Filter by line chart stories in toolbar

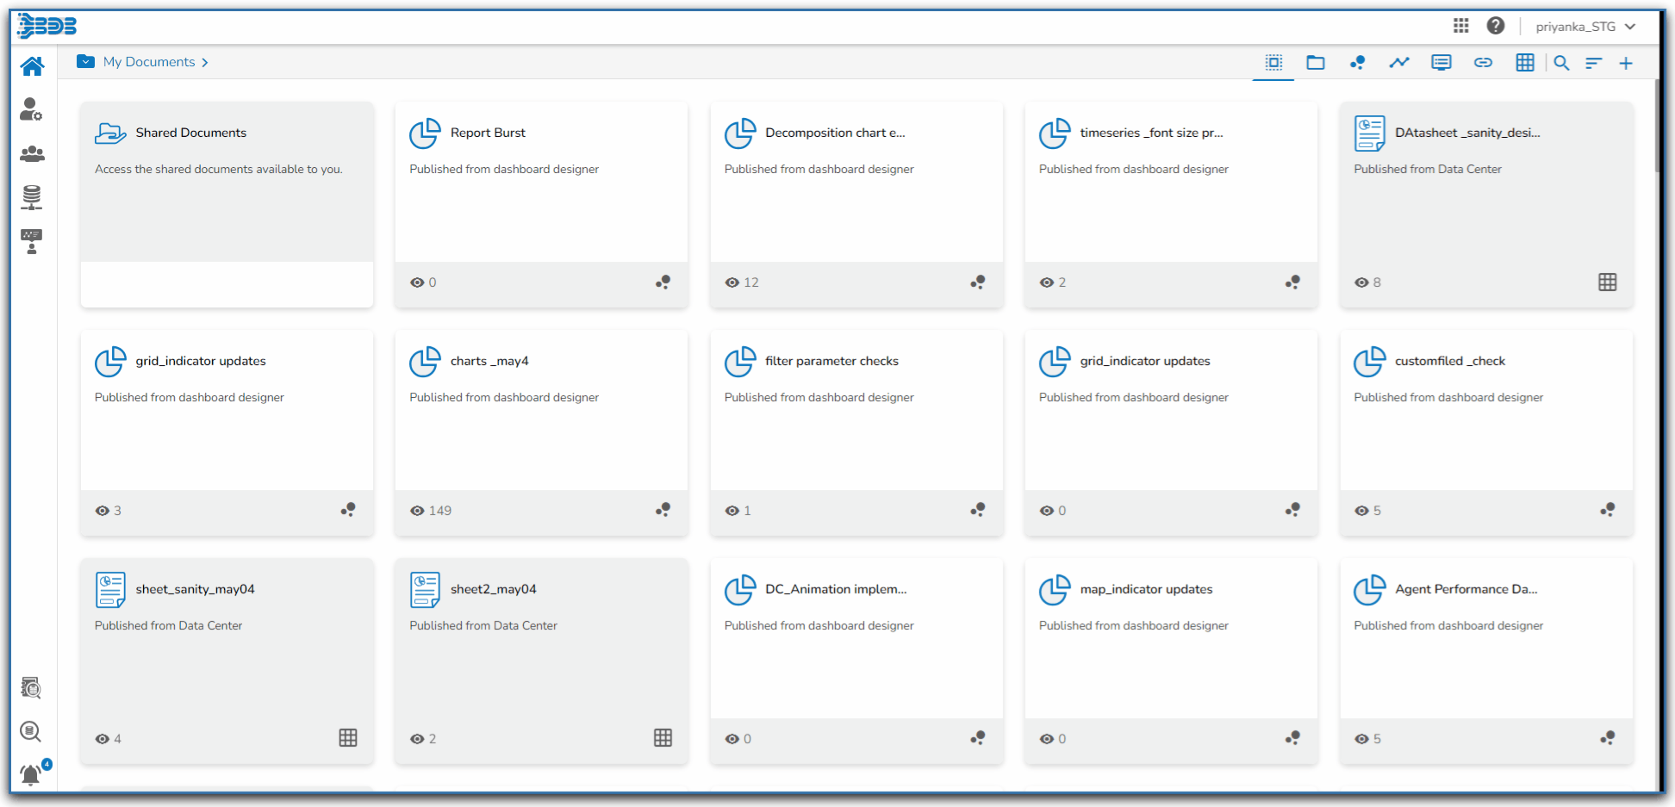point(1399,62)
